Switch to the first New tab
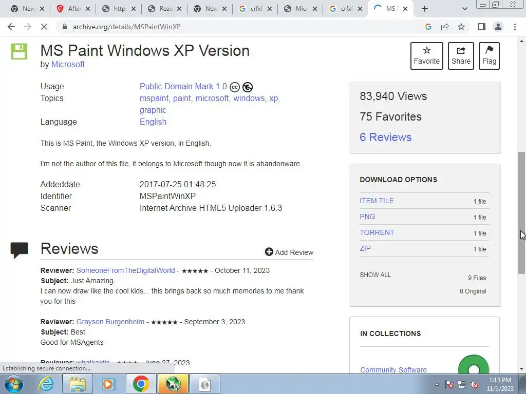Viewport: 526px width, 394px height. click(x=28, y=9)
